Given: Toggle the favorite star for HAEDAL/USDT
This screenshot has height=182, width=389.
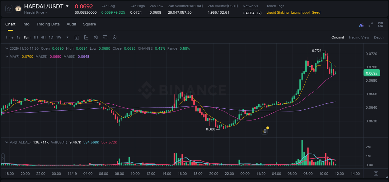Looking at the screenshot, I should point(8,8).
